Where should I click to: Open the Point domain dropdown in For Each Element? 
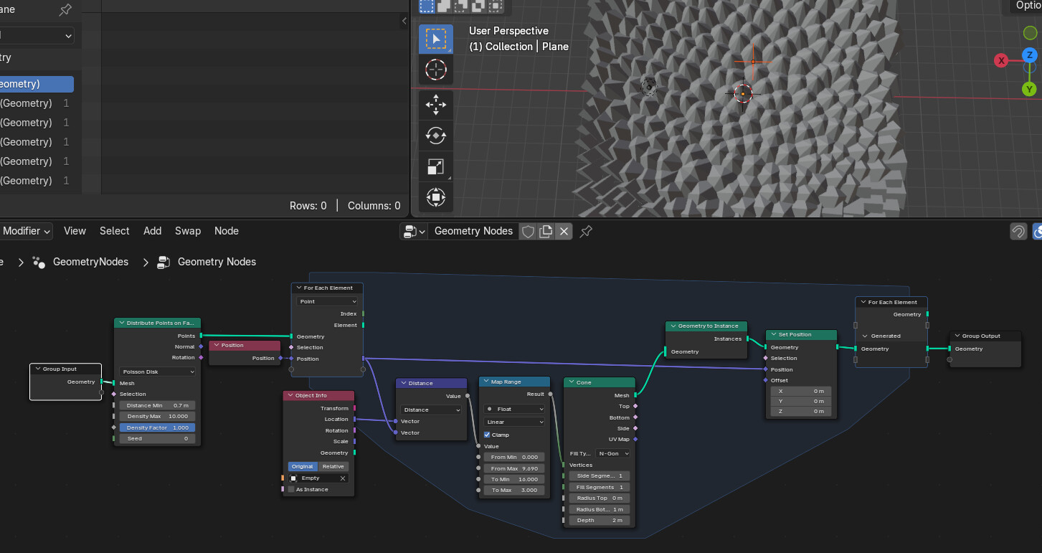(327, 301)
